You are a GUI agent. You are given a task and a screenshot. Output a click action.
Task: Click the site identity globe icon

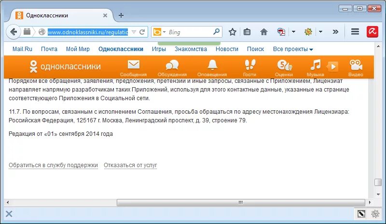point(42,32)
